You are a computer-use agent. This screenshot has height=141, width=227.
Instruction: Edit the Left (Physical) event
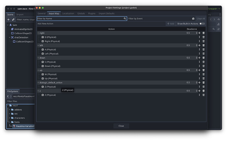click(199, 54)
